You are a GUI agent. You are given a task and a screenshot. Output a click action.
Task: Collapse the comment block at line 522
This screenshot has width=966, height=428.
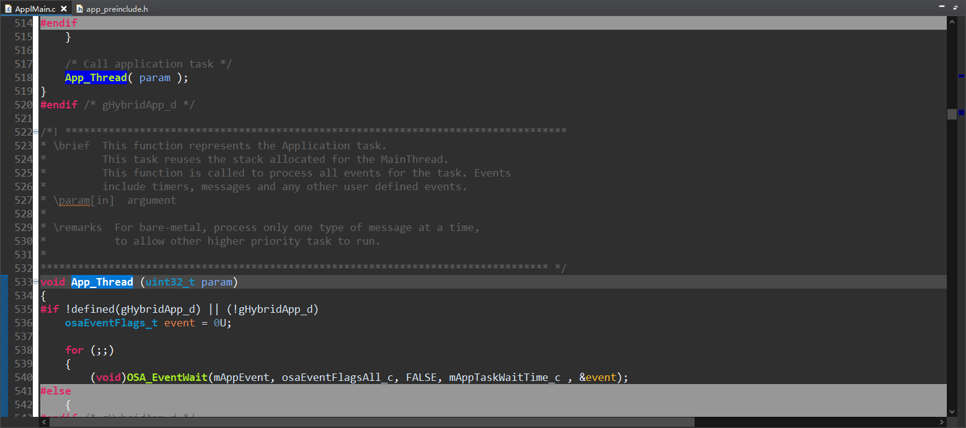[36, 132]
